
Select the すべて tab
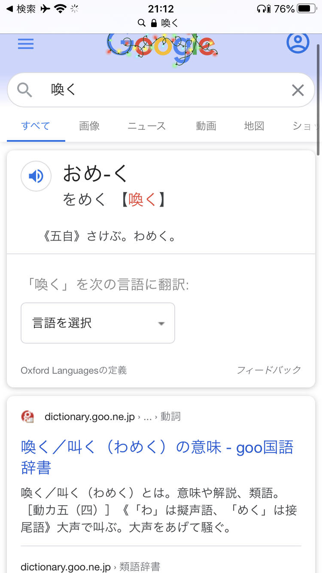pos(36,126)
